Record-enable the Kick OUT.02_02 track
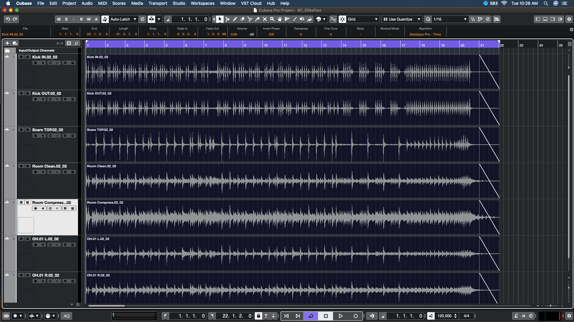 click(36, 99)
